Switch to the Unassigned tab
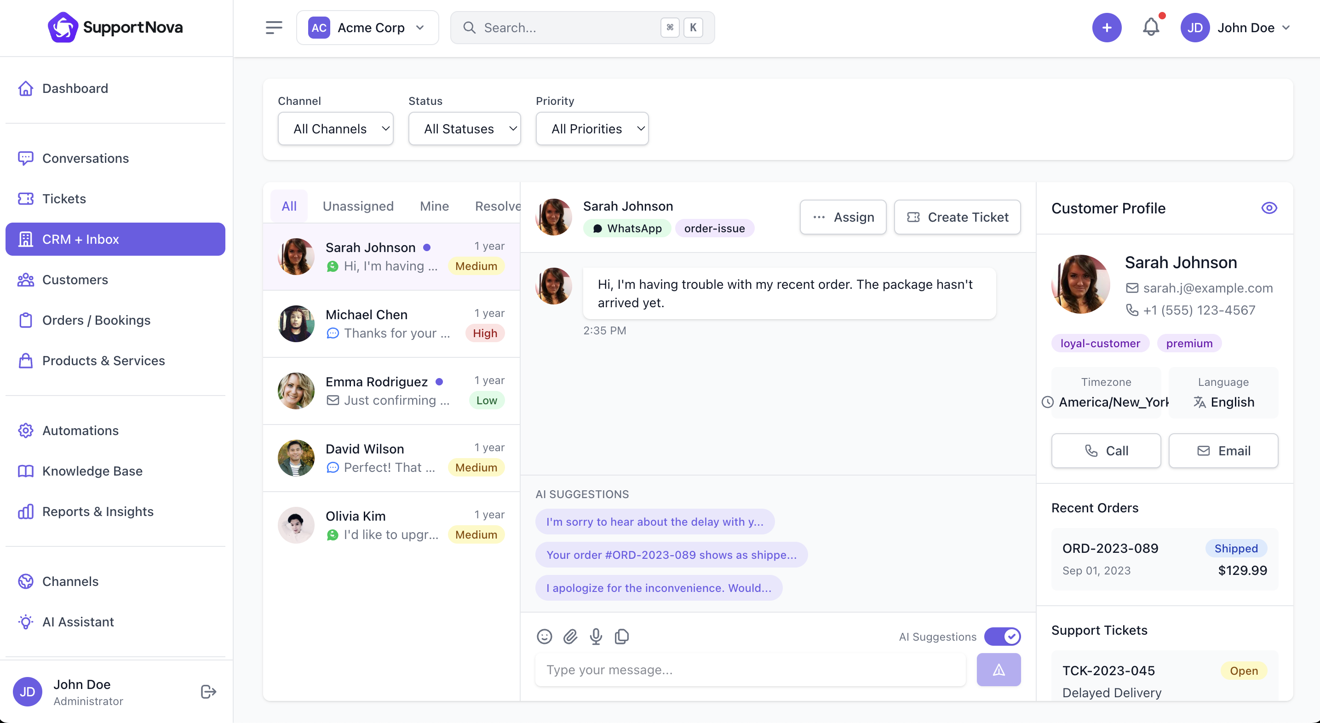This screenshot has width=1320, height=723. tap(358, 206)
